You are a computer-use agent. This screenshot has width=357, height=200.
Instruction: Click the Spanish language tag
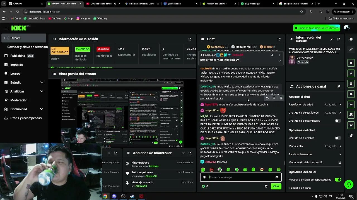303,62
